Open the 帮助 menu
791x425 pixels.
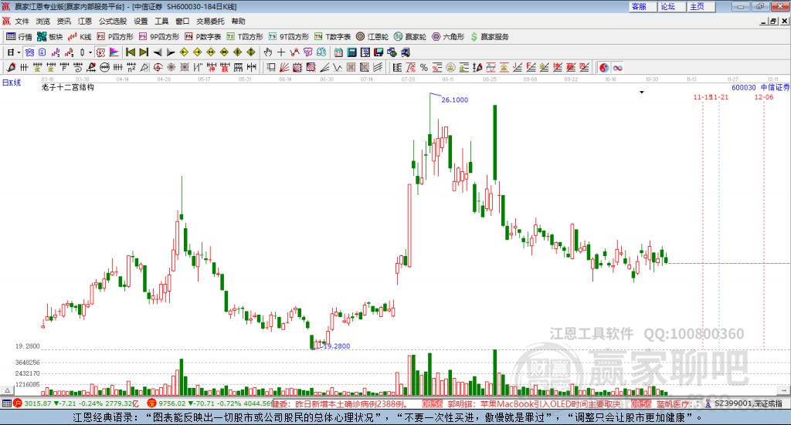tap(238, 21)
